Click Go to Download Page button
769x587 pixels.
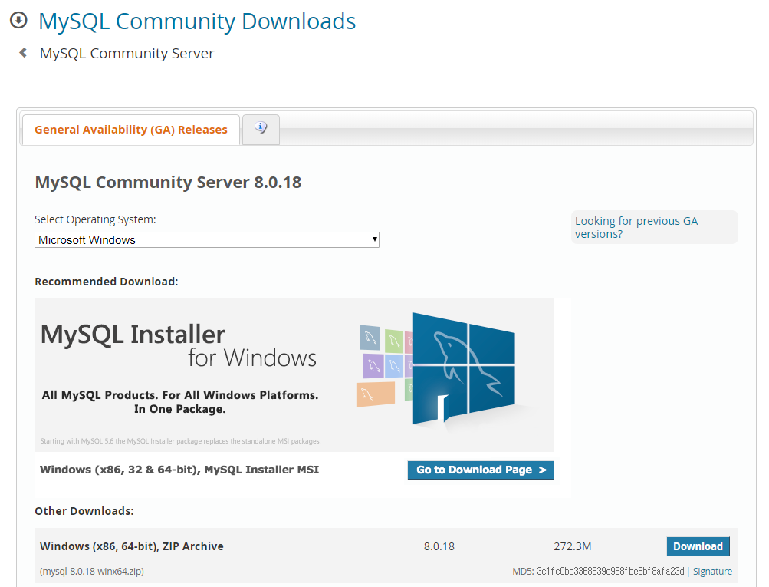pyautogui.click(x=481, y=470)
